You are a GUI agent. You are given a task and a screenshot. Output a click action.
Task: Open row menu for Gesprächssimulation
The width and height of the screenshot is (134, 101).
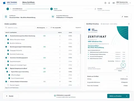(x=78, y=61)
